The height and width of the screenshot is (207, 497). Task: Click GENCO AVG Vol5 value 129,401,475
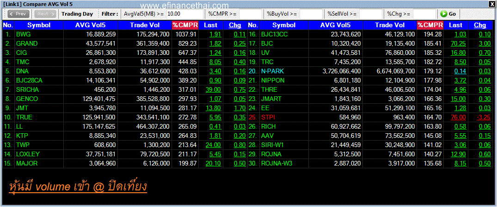[98, 99]
